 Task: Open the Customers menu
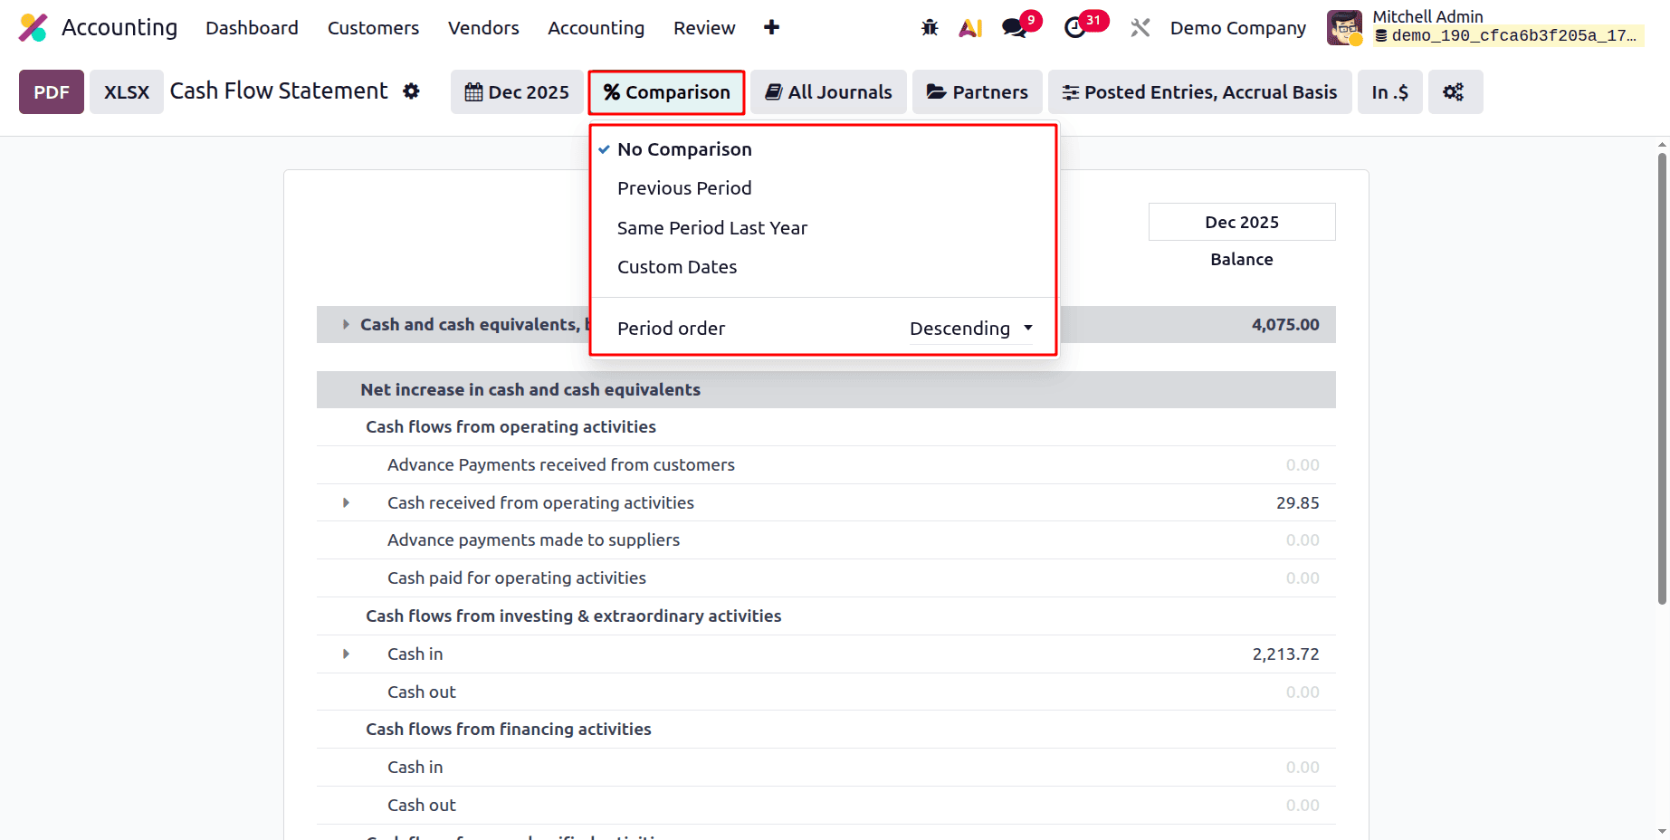pyautogui.click(x=373, y=27)
